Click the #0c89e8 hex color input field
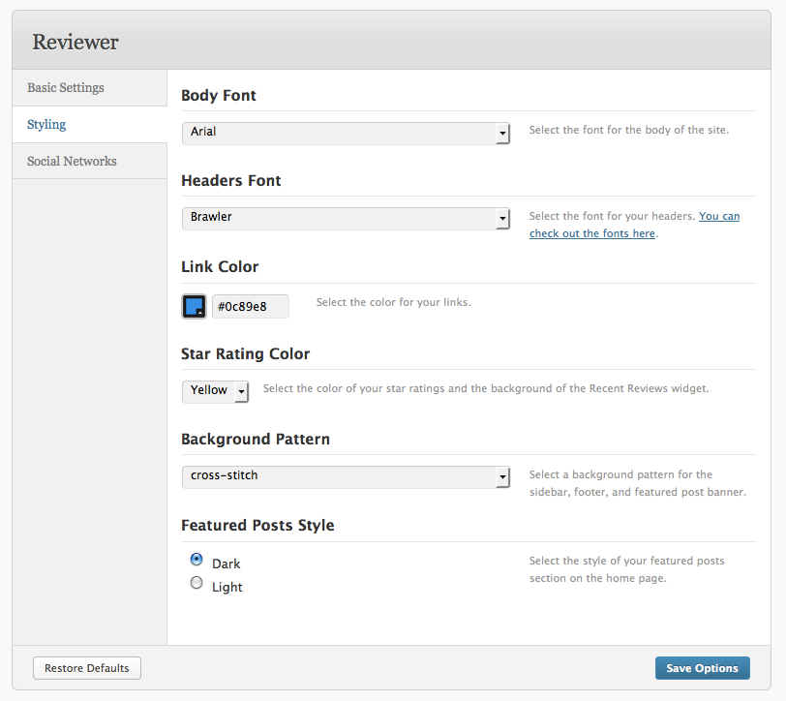786x701 pixels. coord(251,306)
